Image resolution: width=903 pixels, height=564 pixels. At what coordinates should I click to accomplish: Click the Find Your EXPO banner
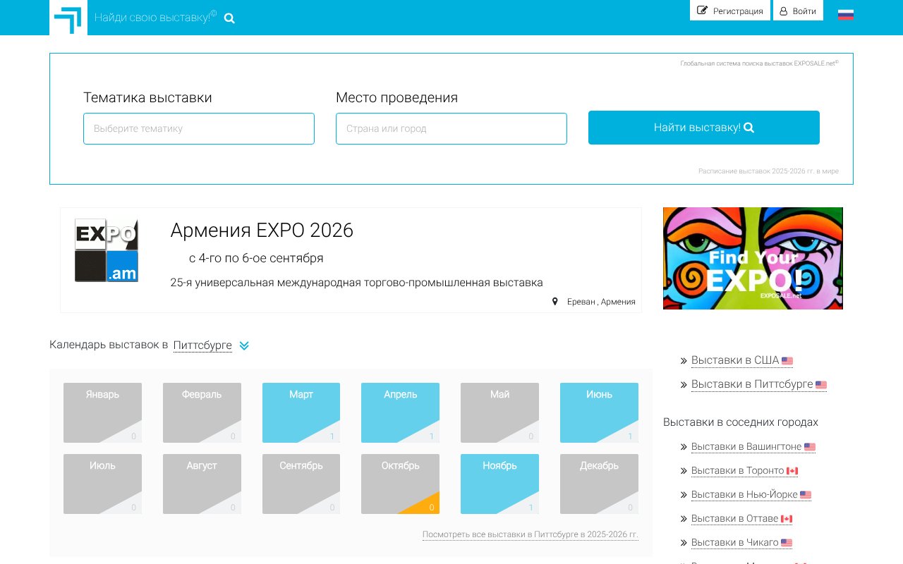(752, 258)
